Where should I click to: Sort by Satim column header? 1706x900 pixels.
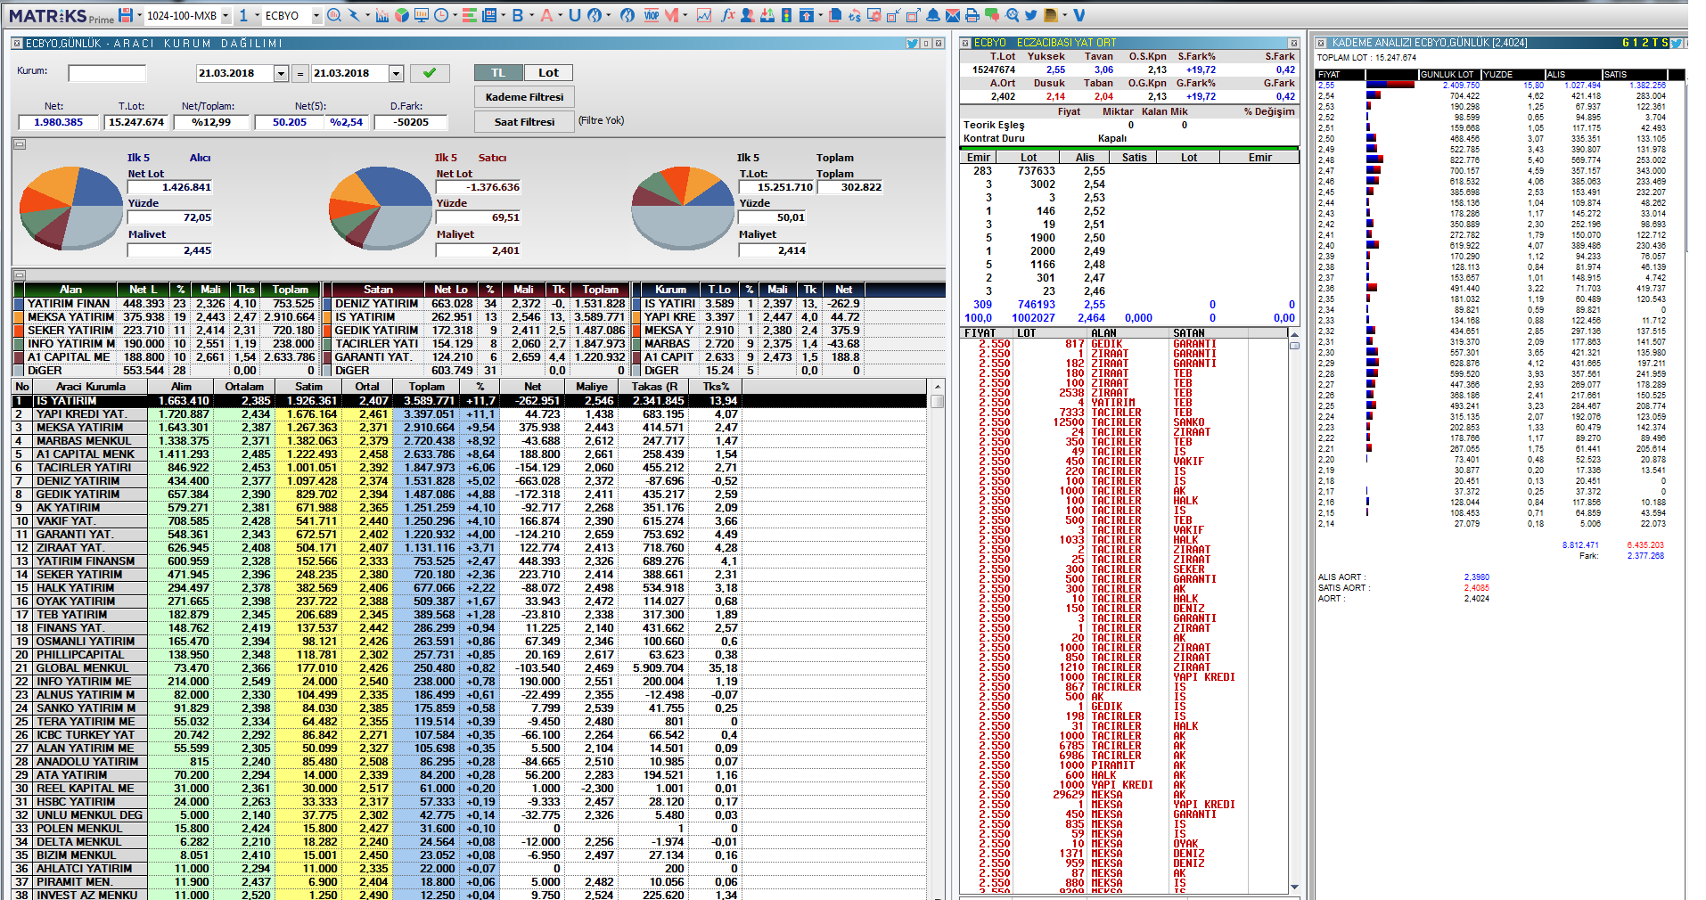[308, 387]
